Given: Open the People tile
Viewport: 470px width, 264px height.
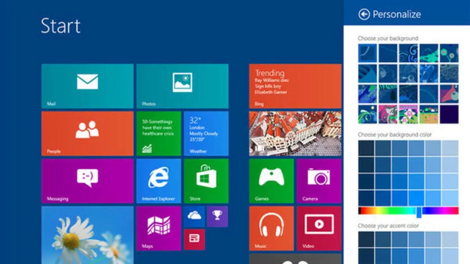Looking at the screenshot, I should point(87,133).
